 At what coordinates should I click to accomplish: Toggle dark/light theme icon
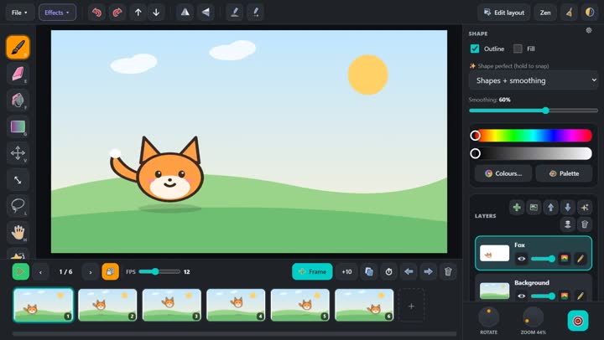pyautogui.click(x=590, y=13)
